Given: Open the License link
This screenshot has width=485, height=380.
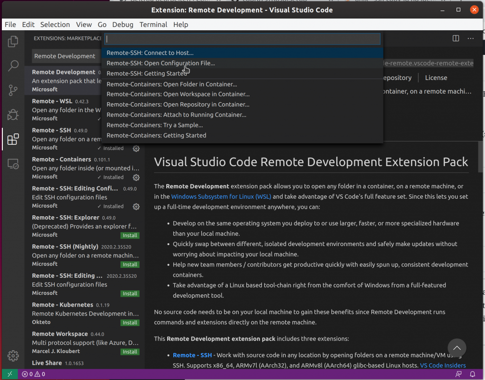Looking at the screenshot, I should click(436, 78).
